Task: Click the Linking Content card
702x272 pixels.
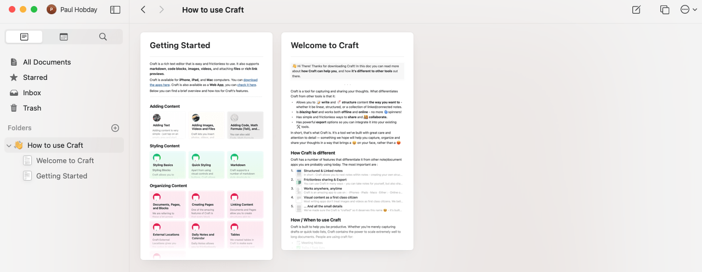Action: coord(245,204)
